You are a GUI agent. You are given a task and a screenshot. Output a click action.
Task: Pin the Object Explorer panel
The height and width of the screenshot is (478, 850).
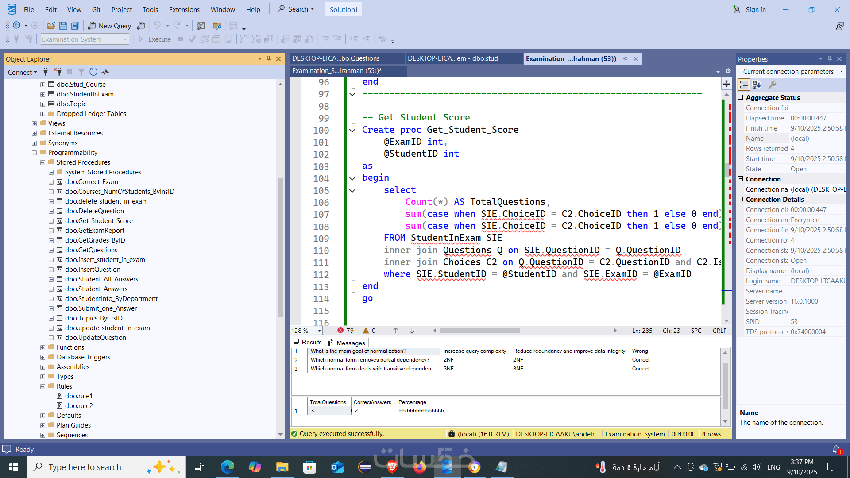coord(269,59)
